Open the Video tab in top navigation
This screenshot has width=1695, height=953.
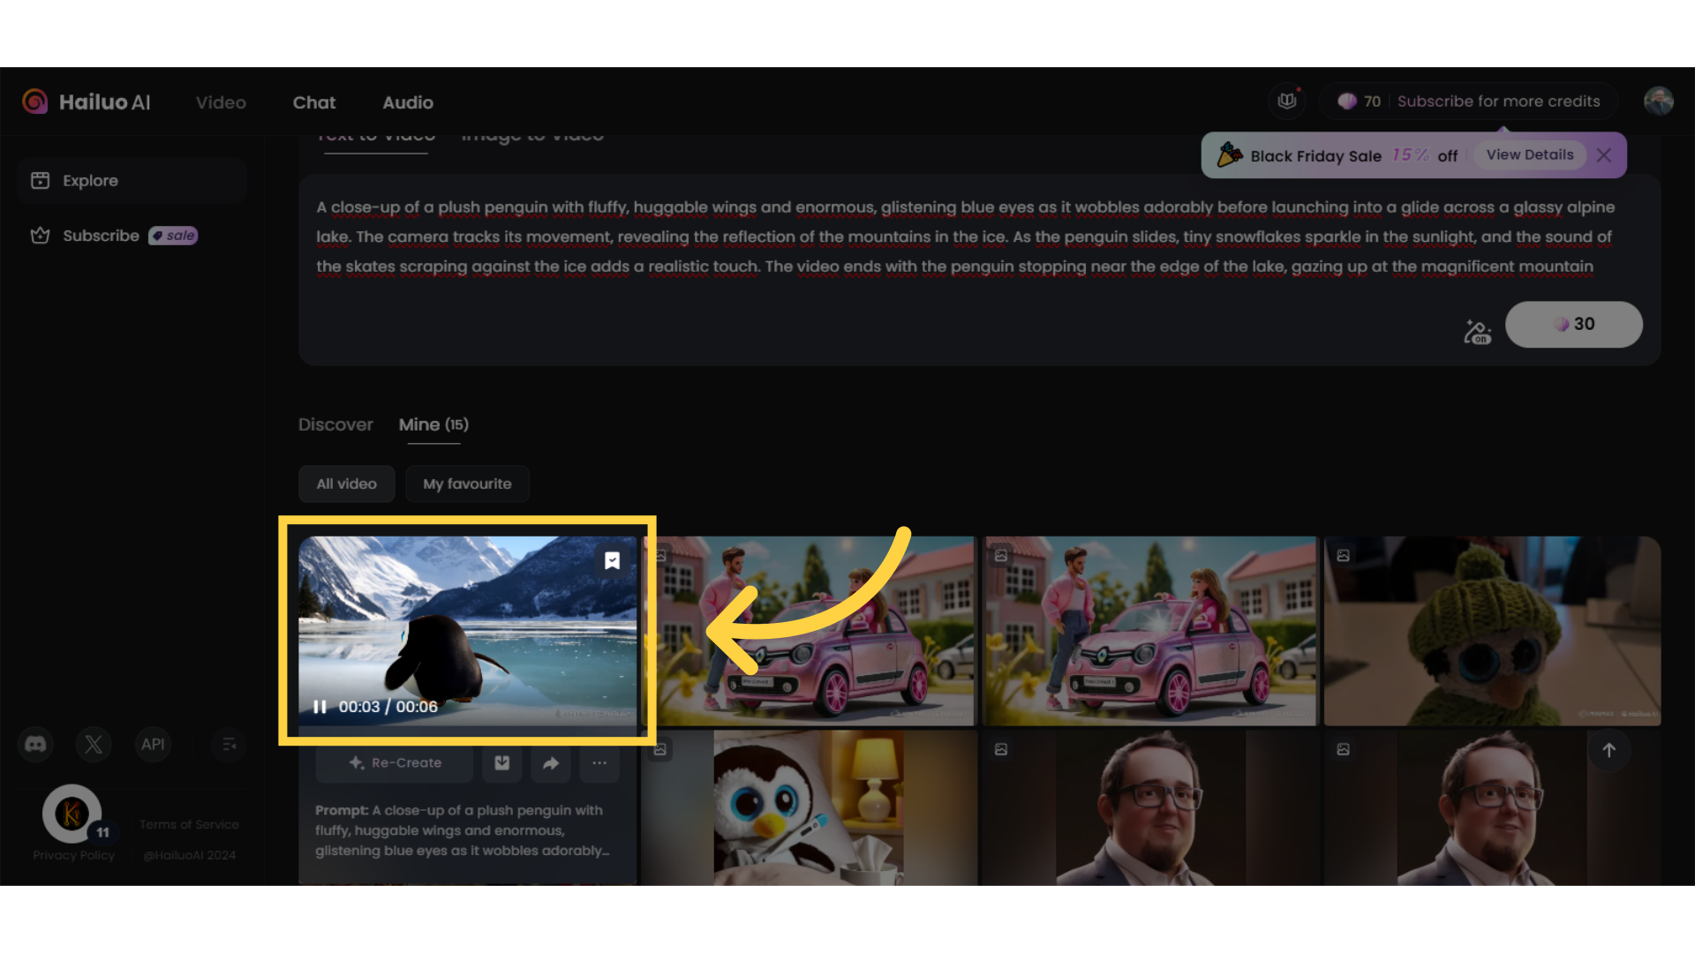click(x=221, y=102)
